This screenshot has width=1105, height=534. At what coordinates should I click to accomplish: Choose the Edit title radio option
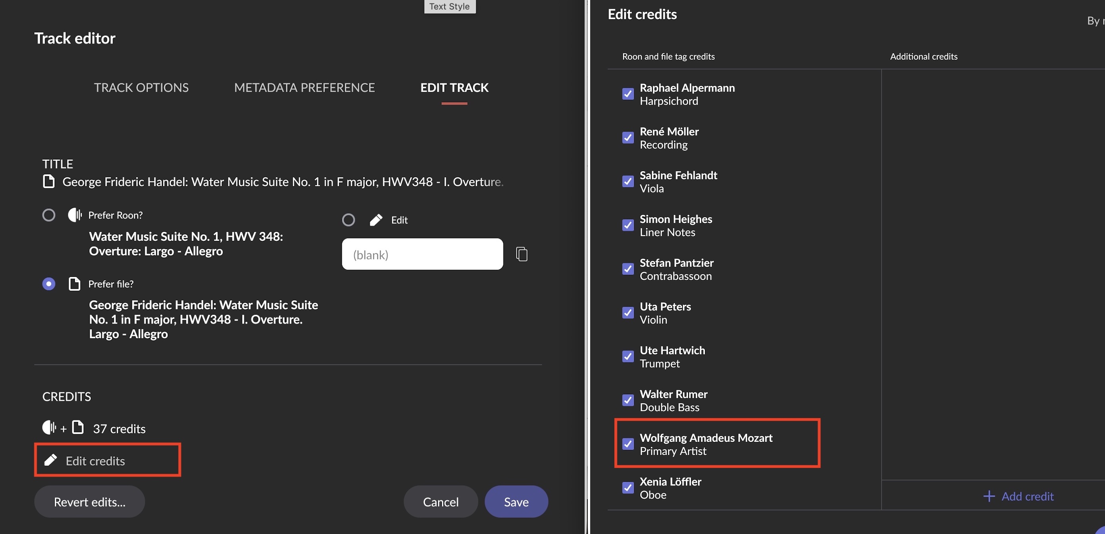[x=348, y=220]
